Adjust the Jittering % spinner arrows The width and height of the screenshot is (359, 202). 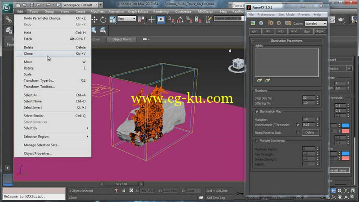tap(318, 103)
